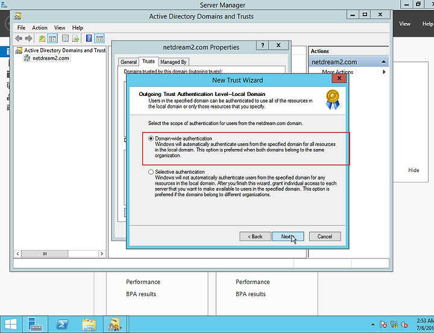The height and width of the screenshot is (333, 434).
Task: Click the Properties toolbar icon
Action: (65, 39)
